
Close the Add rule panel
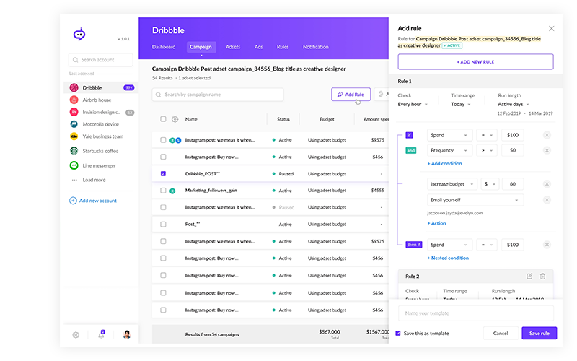point(552,29)
